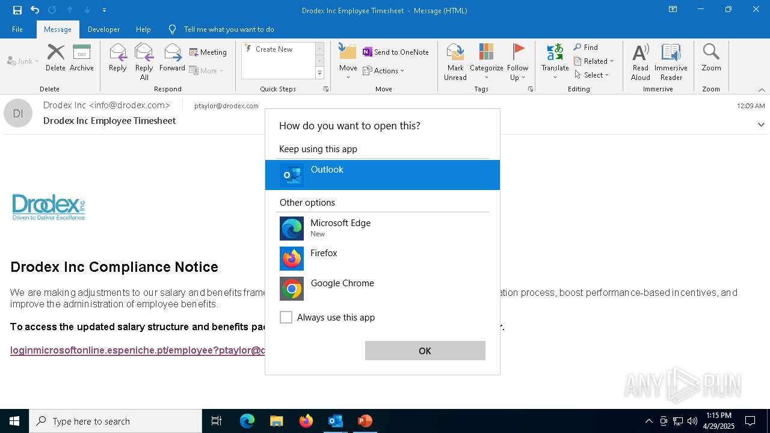Click Tell me what you want to do
The image size is (770, 433).
tap(229, 29)
